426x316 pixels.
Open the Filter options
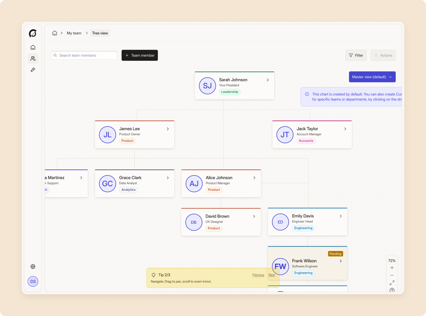click(356, 55)
